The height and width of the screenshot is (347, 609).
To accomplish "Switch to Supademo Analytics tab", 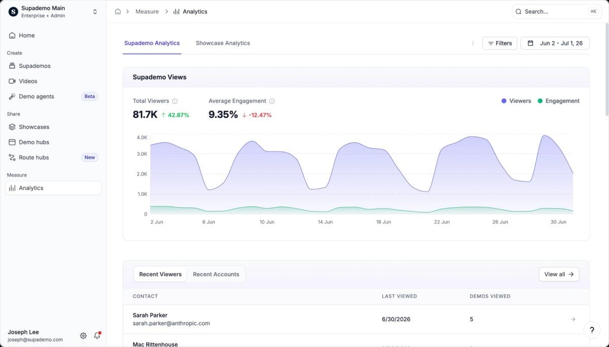I will pyautogui.click(x=152, y=43).
